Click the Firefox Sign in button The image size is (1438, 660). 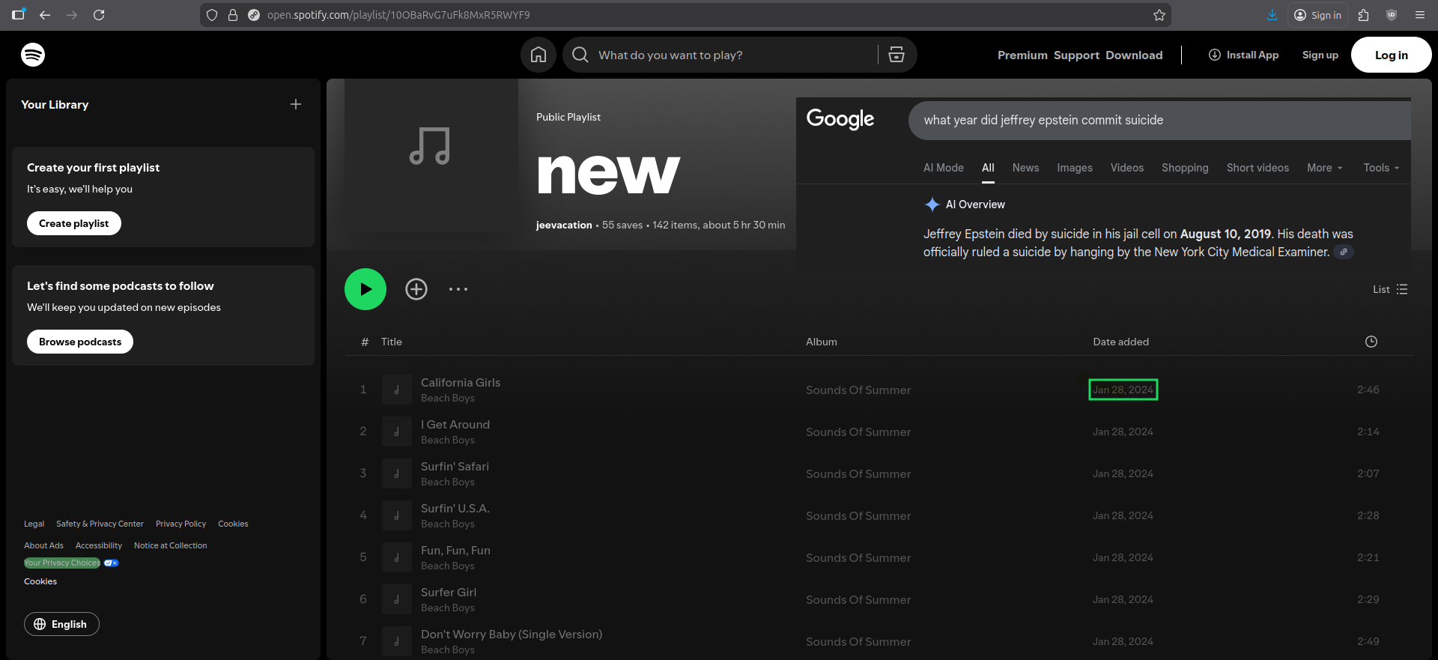(x=1318, y=15)
